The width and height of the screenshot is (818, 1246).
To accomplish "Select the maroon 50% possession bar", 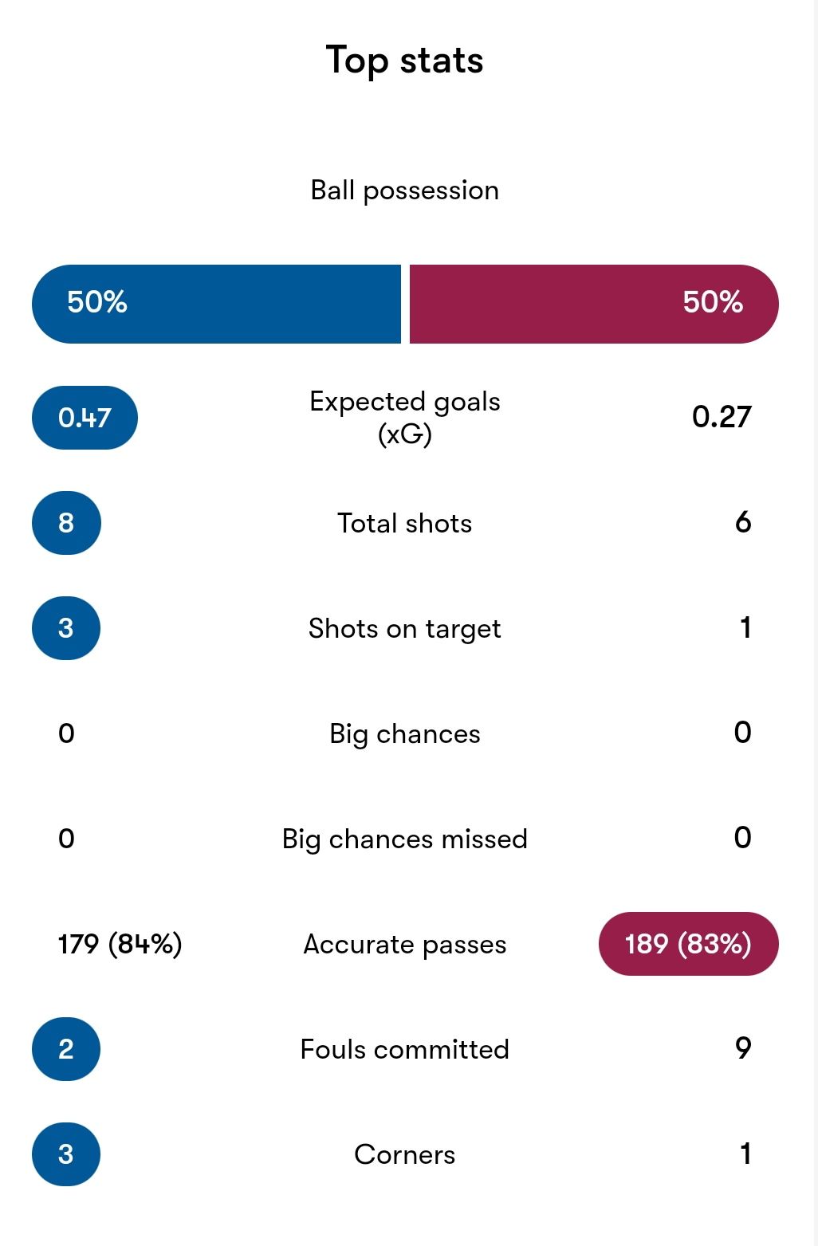I will coord(594,304).
